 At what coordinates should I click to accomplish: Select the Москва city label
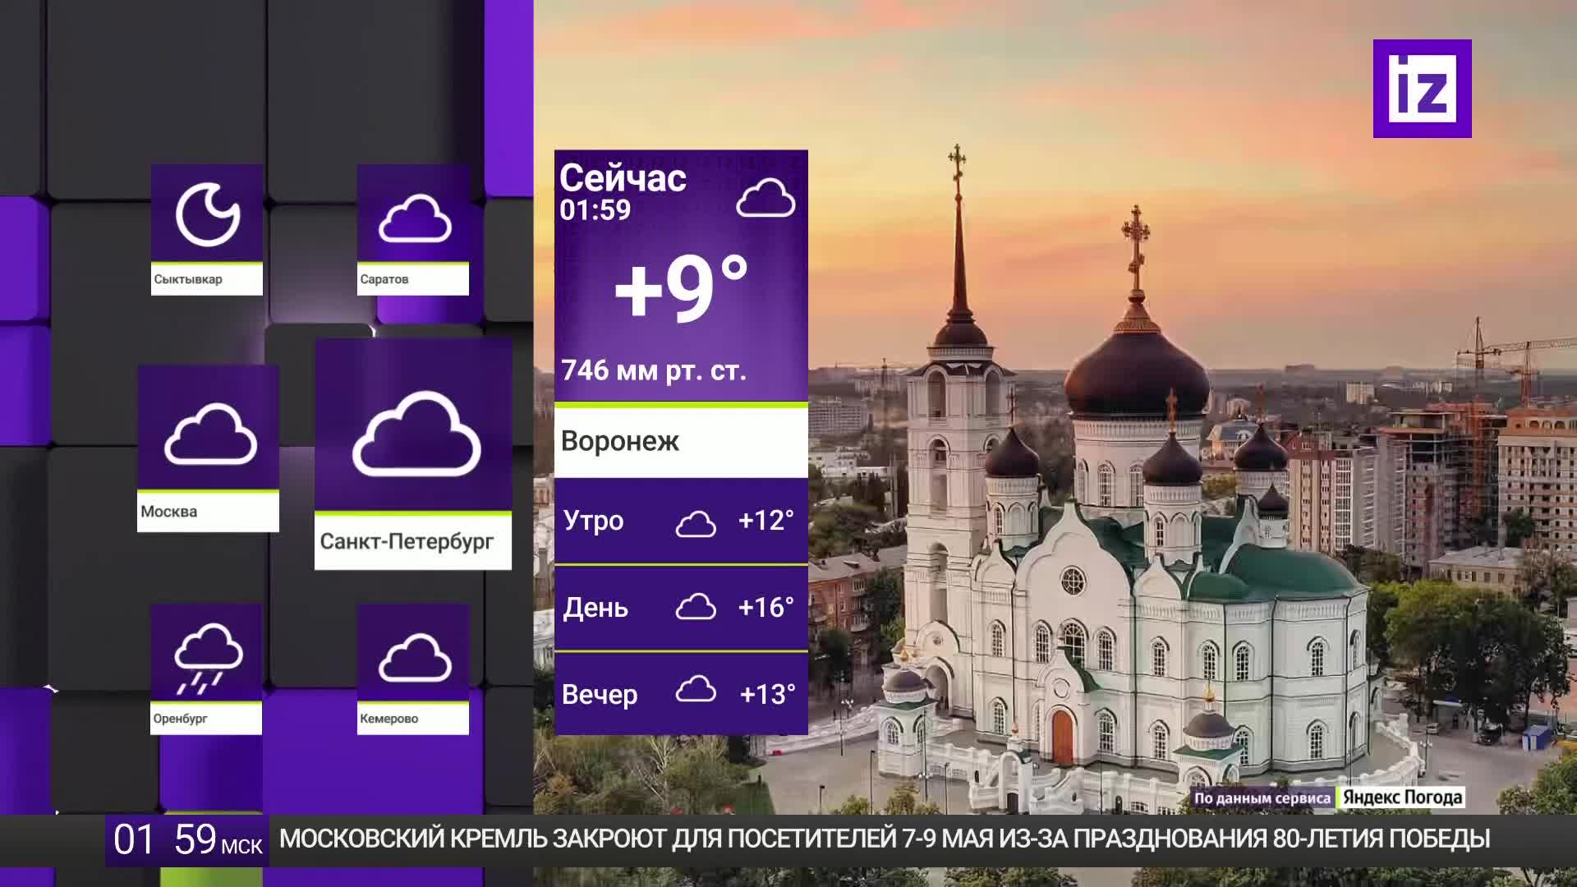pyautogui.click(x=169, y=512)
